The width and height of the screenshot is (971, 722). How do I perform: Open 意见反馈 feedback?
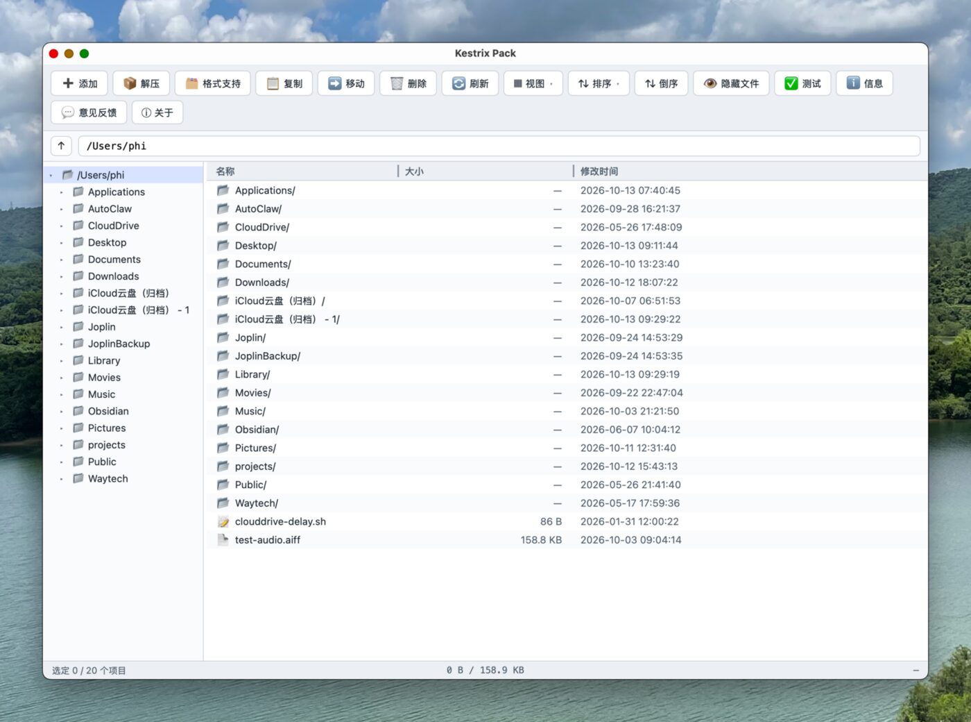pos(89,112)
